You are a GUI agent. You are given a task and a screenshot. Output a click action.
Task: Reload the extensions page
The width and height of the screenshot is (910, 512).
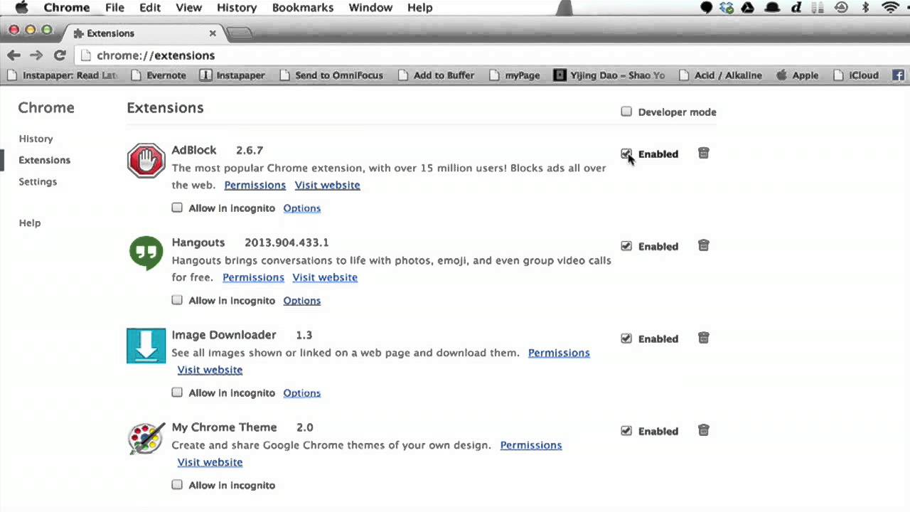[60, 55]
